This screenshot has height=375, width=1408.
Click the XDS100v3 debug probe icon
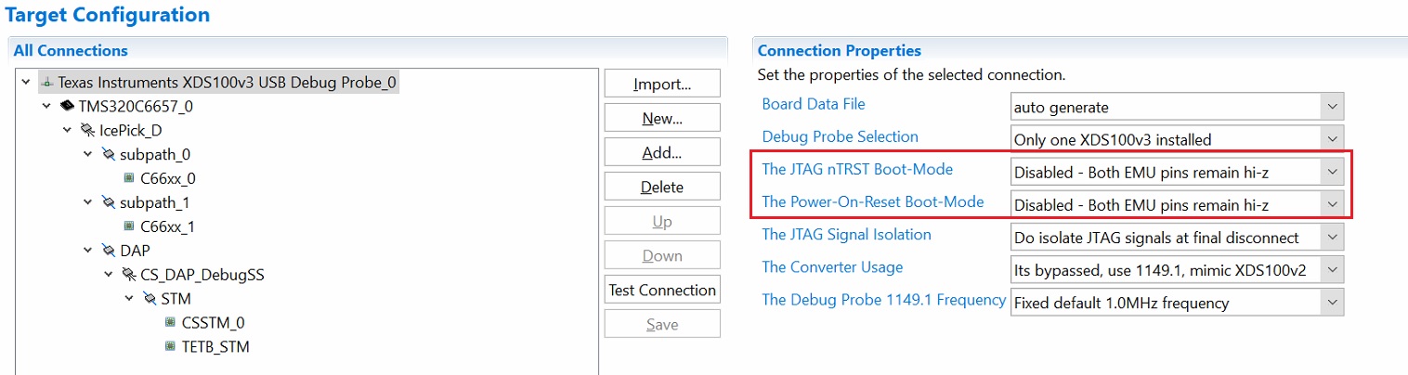click(46, 83)
